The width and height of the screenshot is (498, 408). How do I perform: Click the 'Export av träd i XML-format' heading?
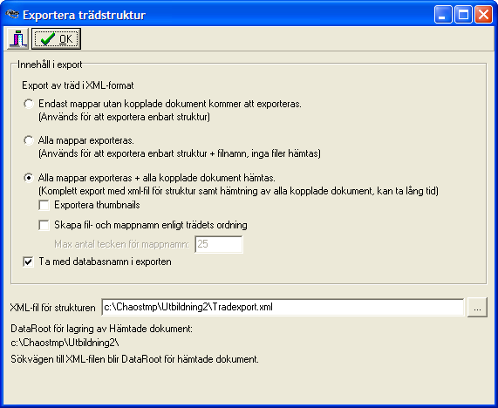click(x=78, y=85)
